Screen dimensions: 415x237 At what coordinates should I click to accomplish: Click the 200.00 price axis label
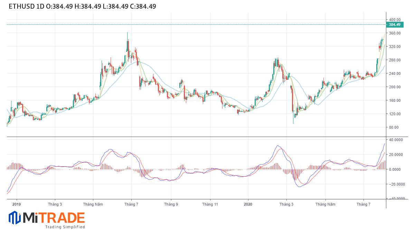(395, 87)
